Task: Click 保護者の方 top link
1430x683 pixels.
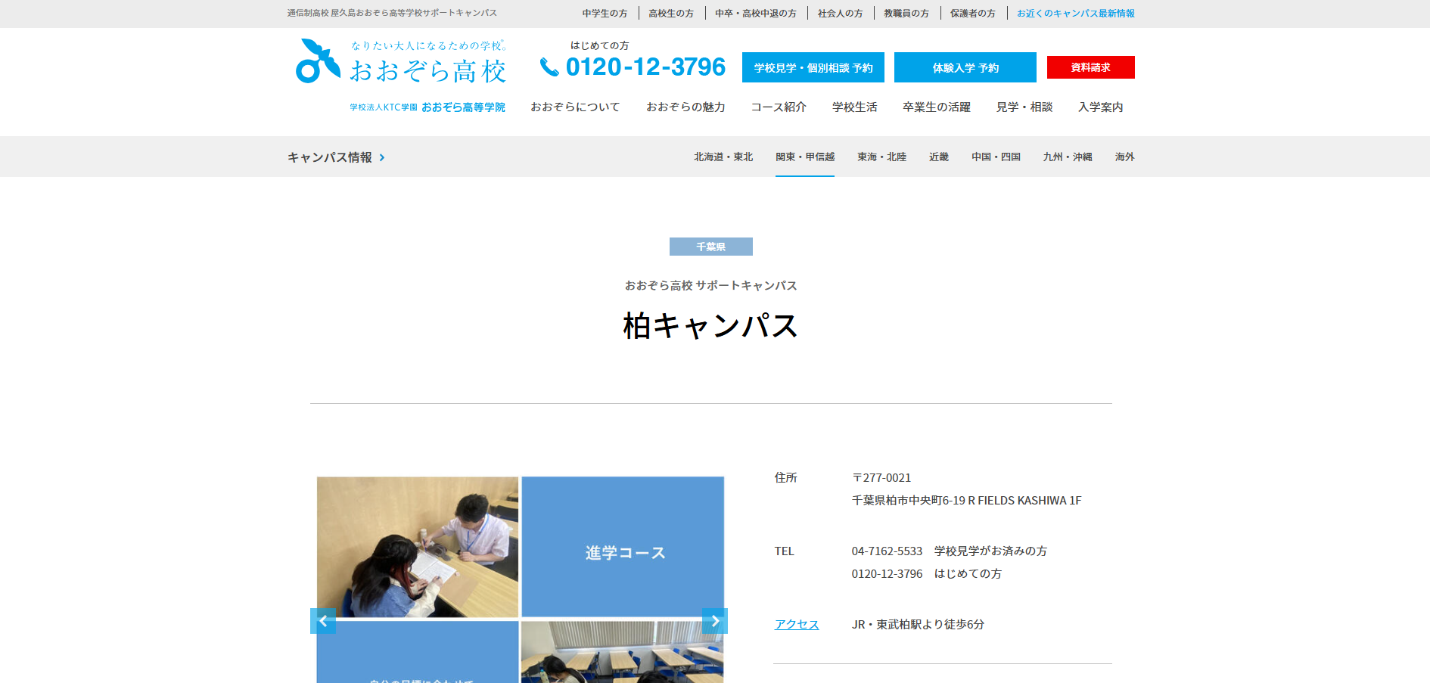Action: [972, 14]
